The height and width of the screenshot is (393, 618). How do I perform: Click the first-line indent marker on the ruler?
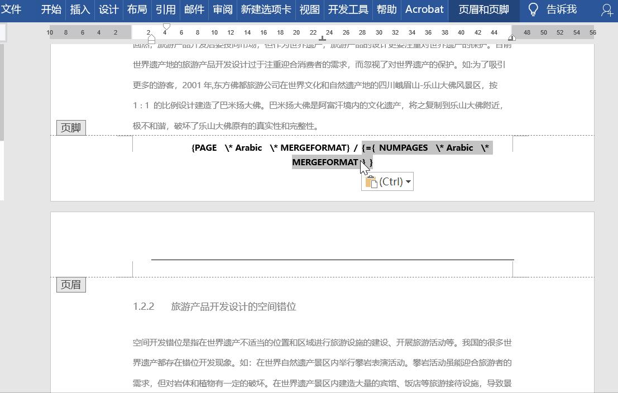(166, 25)
